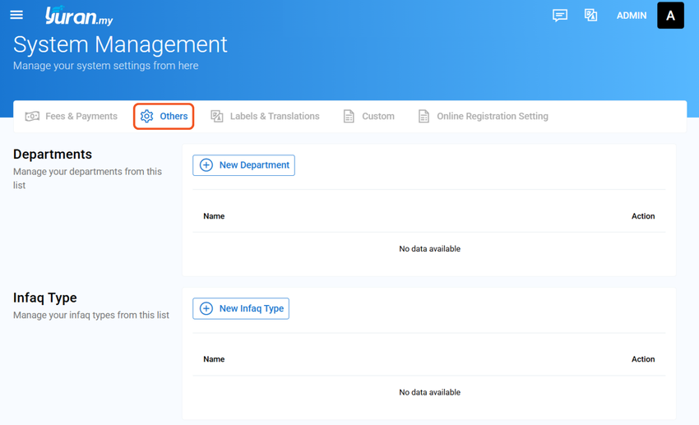Click the document icon beside Custom
The height and width of the screenshot is (425, 699).
point(349,116)
